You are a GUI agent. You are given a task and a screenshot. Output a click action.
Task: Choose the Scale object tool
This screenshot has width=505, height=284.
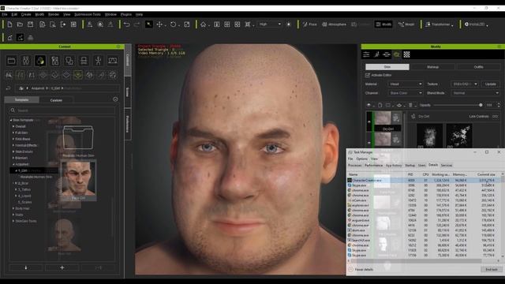pos(187,24)
